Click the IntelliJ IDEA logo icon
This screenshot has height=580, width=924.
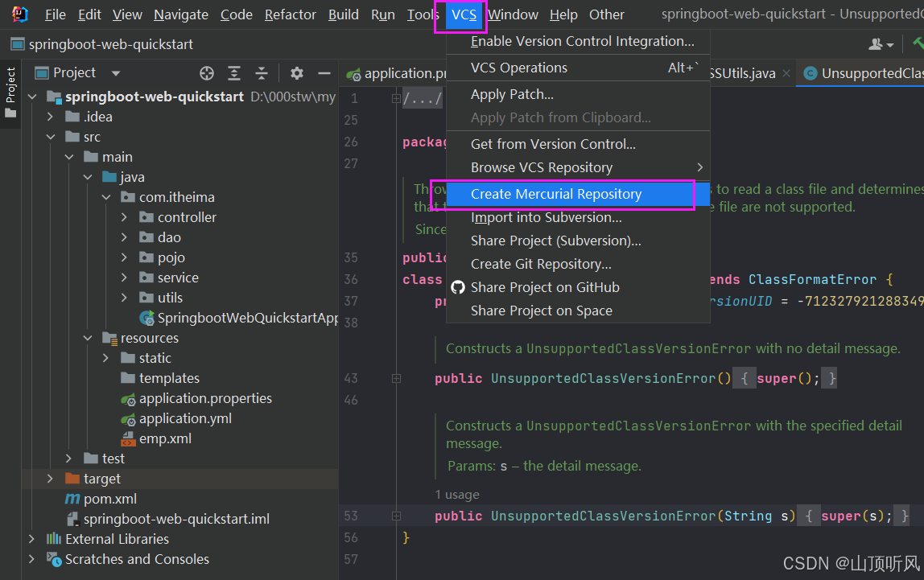click(19, 14)
